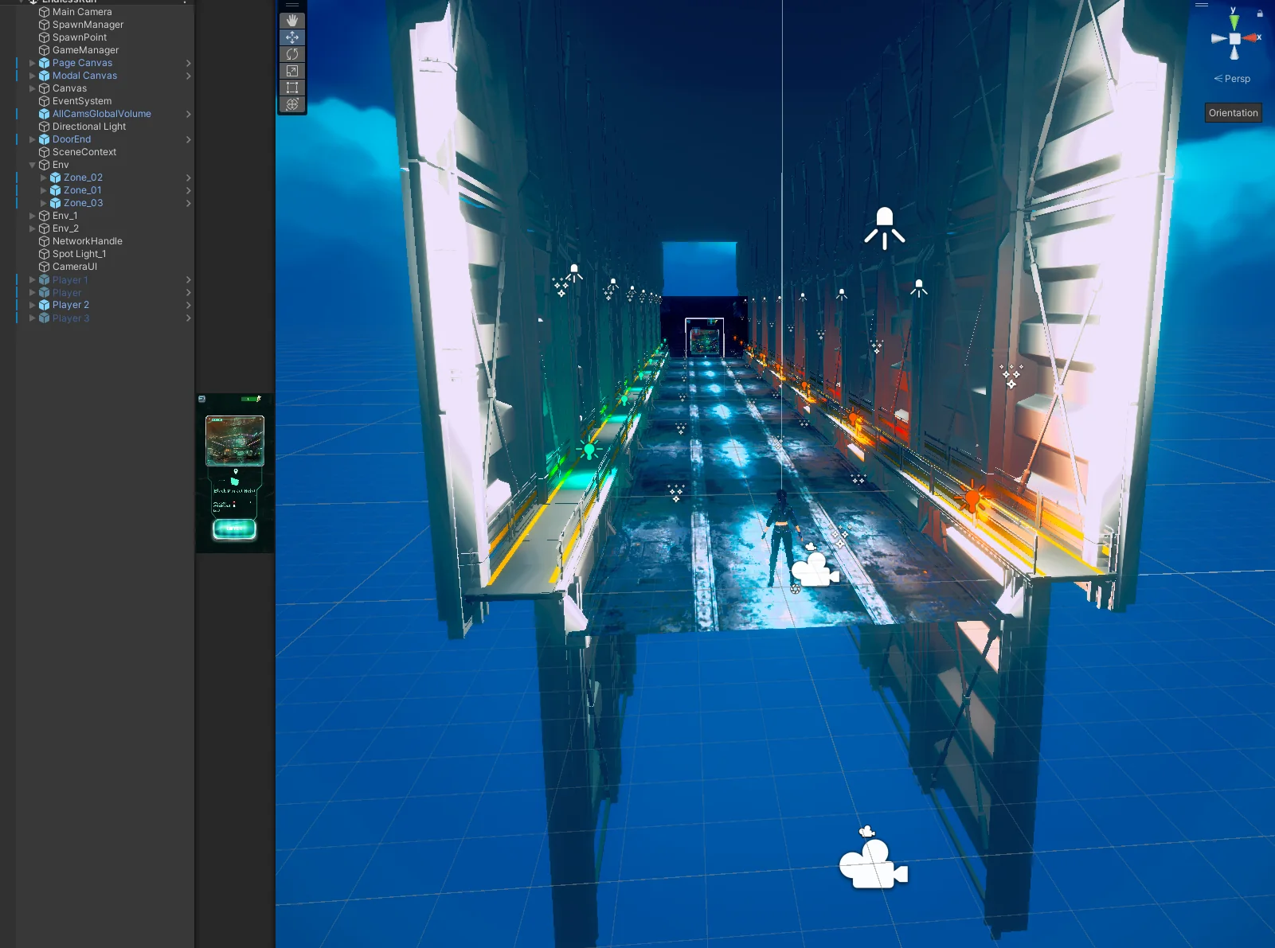Expand the Canvas object

click(x=33, y=88)
